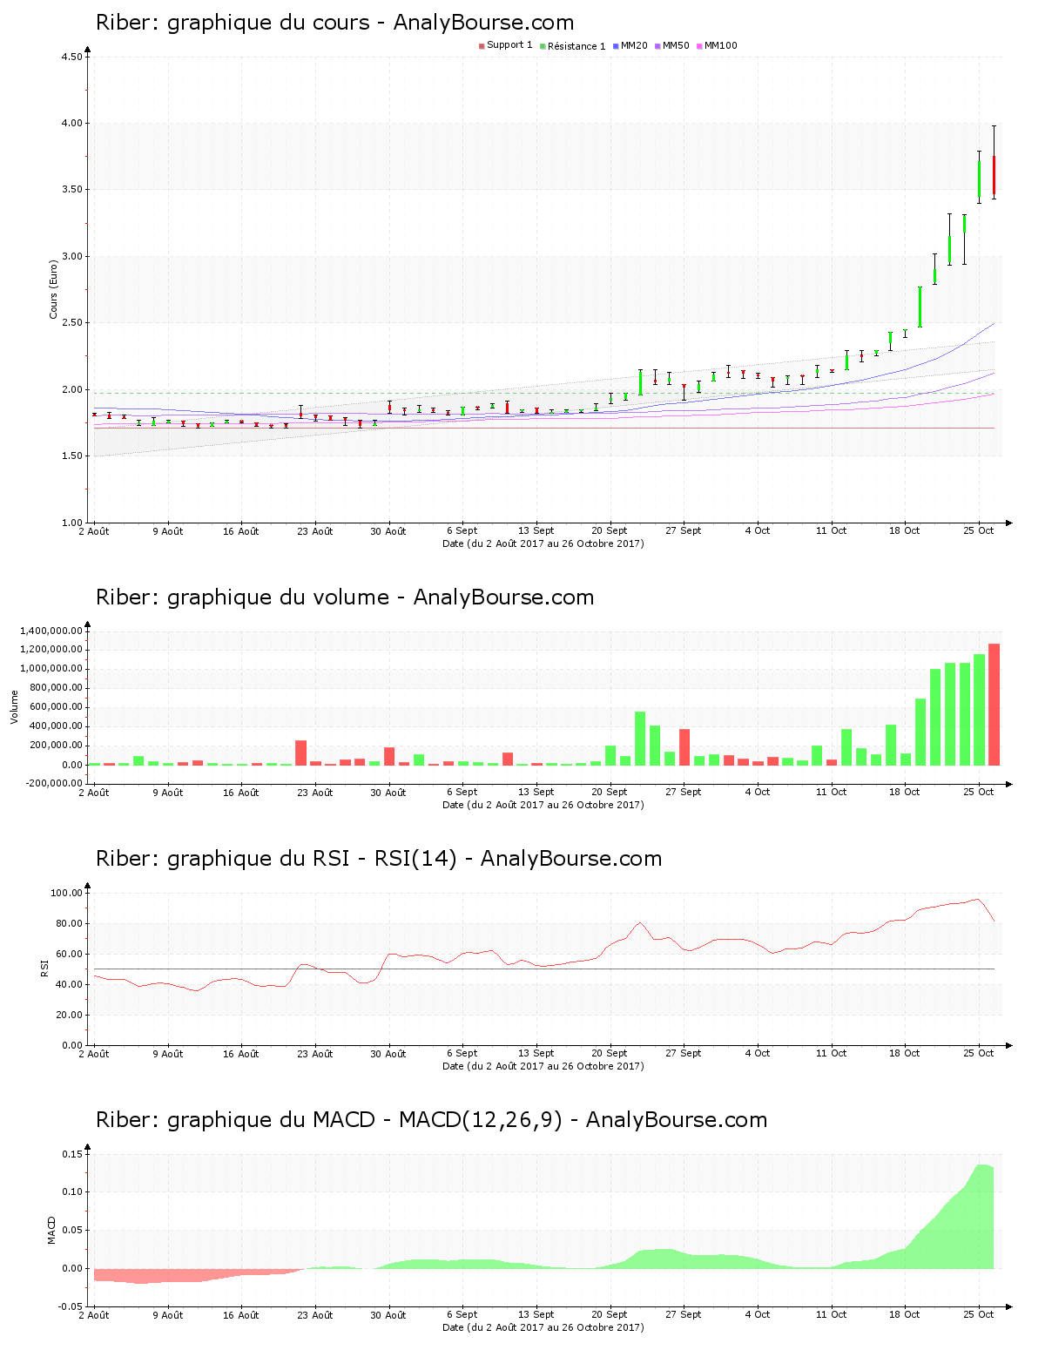Image resolution: width=1045 pixels, height=1350 pixels.
Task: Select the "MM100" legend label
Action: 721,45
